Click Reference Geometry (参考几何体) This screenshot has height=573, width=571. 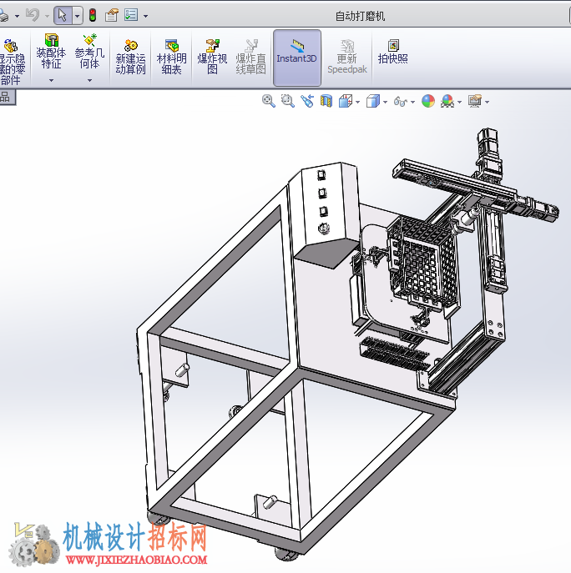tap(89, 52)
